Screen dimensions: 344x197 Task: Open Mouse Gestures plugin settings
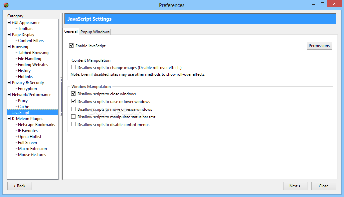click(x=32, y=155)
